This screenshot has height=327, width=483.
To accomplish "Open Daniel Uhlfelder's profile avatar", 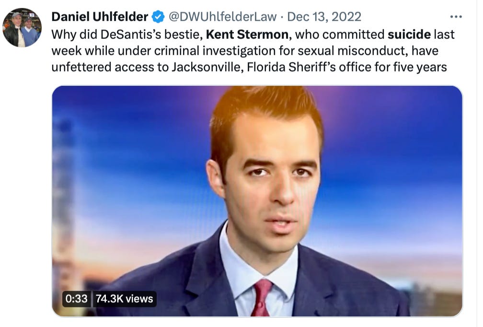I will pyautogui.click(x=22, y=28).
